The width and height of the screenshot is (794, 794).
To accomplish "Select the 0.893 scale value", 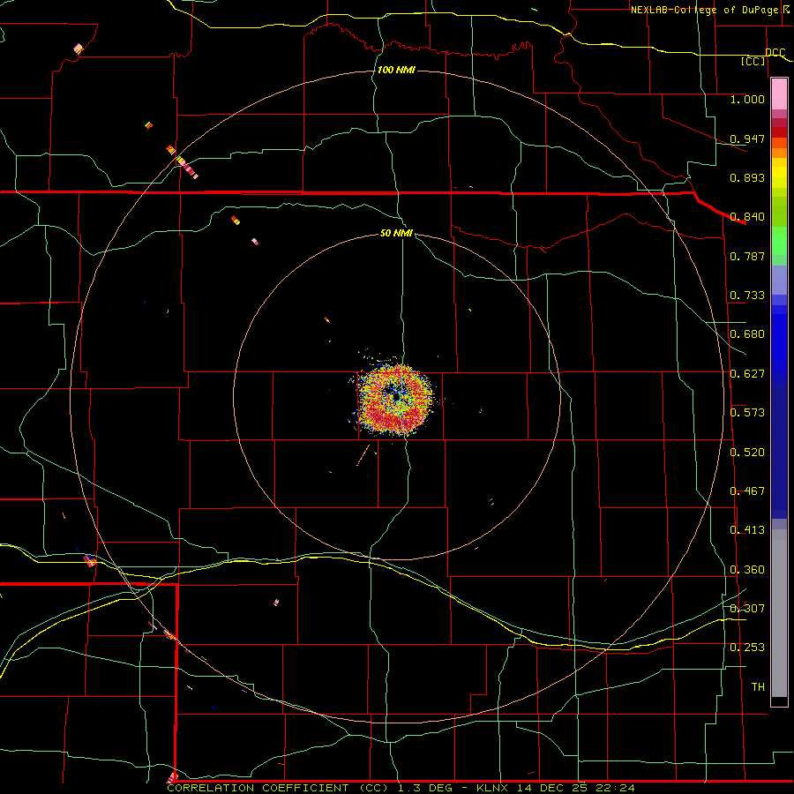I will pos(747,177).
